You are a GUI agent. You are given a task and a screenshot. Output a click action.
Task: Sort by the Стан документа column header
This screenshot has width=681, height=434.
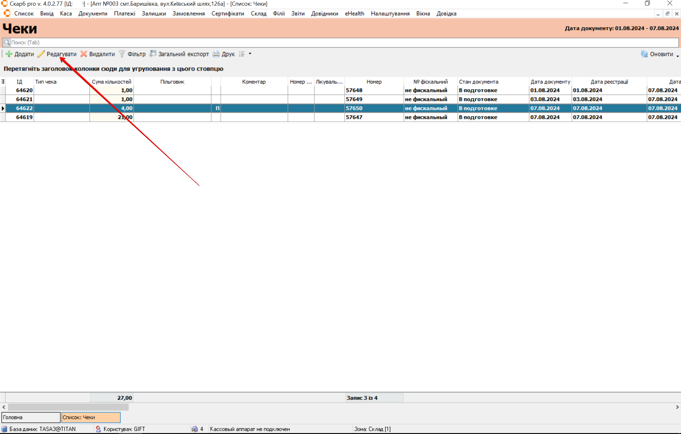478,82
